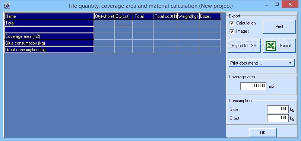Select the Total row label
This screenshot has height=141, width=301.
[49, 23]
